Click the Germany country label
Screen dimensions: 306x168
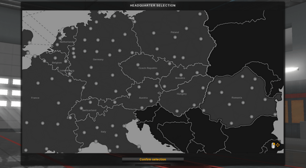click(98, 59)
